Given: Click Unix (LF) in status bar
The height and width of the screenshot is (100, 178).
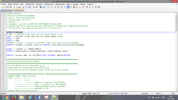Looking at the screenshot, I should (145, 93).
